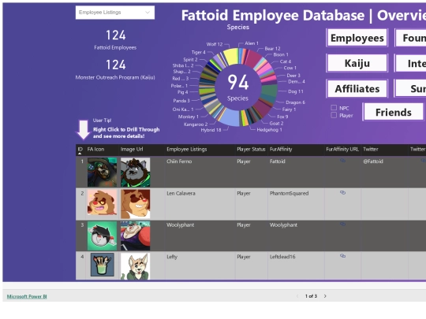Click Chiin Ferno's FA Icon thumbnail

pos(102,172)
